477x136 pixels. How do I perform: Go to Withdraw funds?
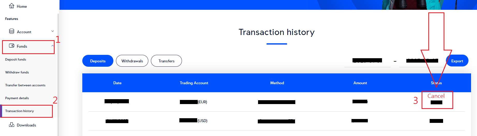(x=17, y=72)
